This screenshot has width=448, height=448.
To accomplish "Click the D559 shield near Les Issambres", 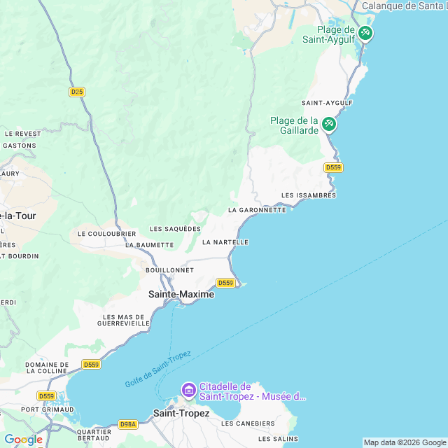I will pos(333,168).
